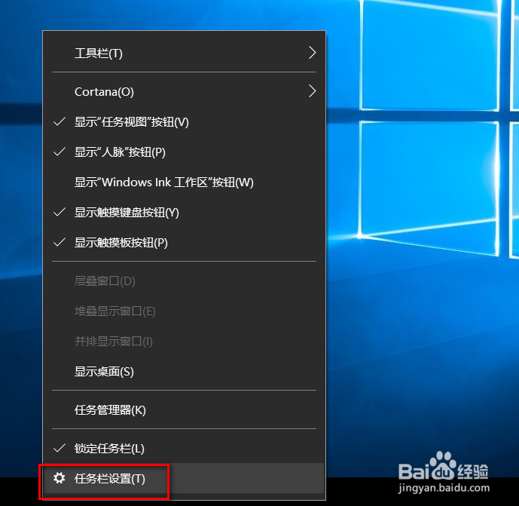Open the Cortana(O) submenu
This screenshot has width=519, height=506.
coord(184,91)
